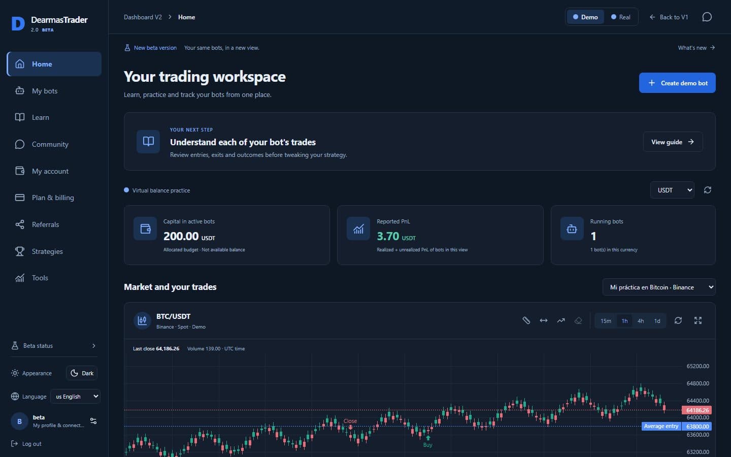Select the horizontal arrow chart tool
Screen dimensions: 731x457
(544, 320)
